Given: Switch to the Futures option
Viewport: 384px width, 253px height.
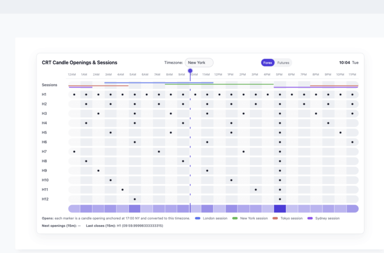Looking at the screenshot, I should [x=283, y=63].
